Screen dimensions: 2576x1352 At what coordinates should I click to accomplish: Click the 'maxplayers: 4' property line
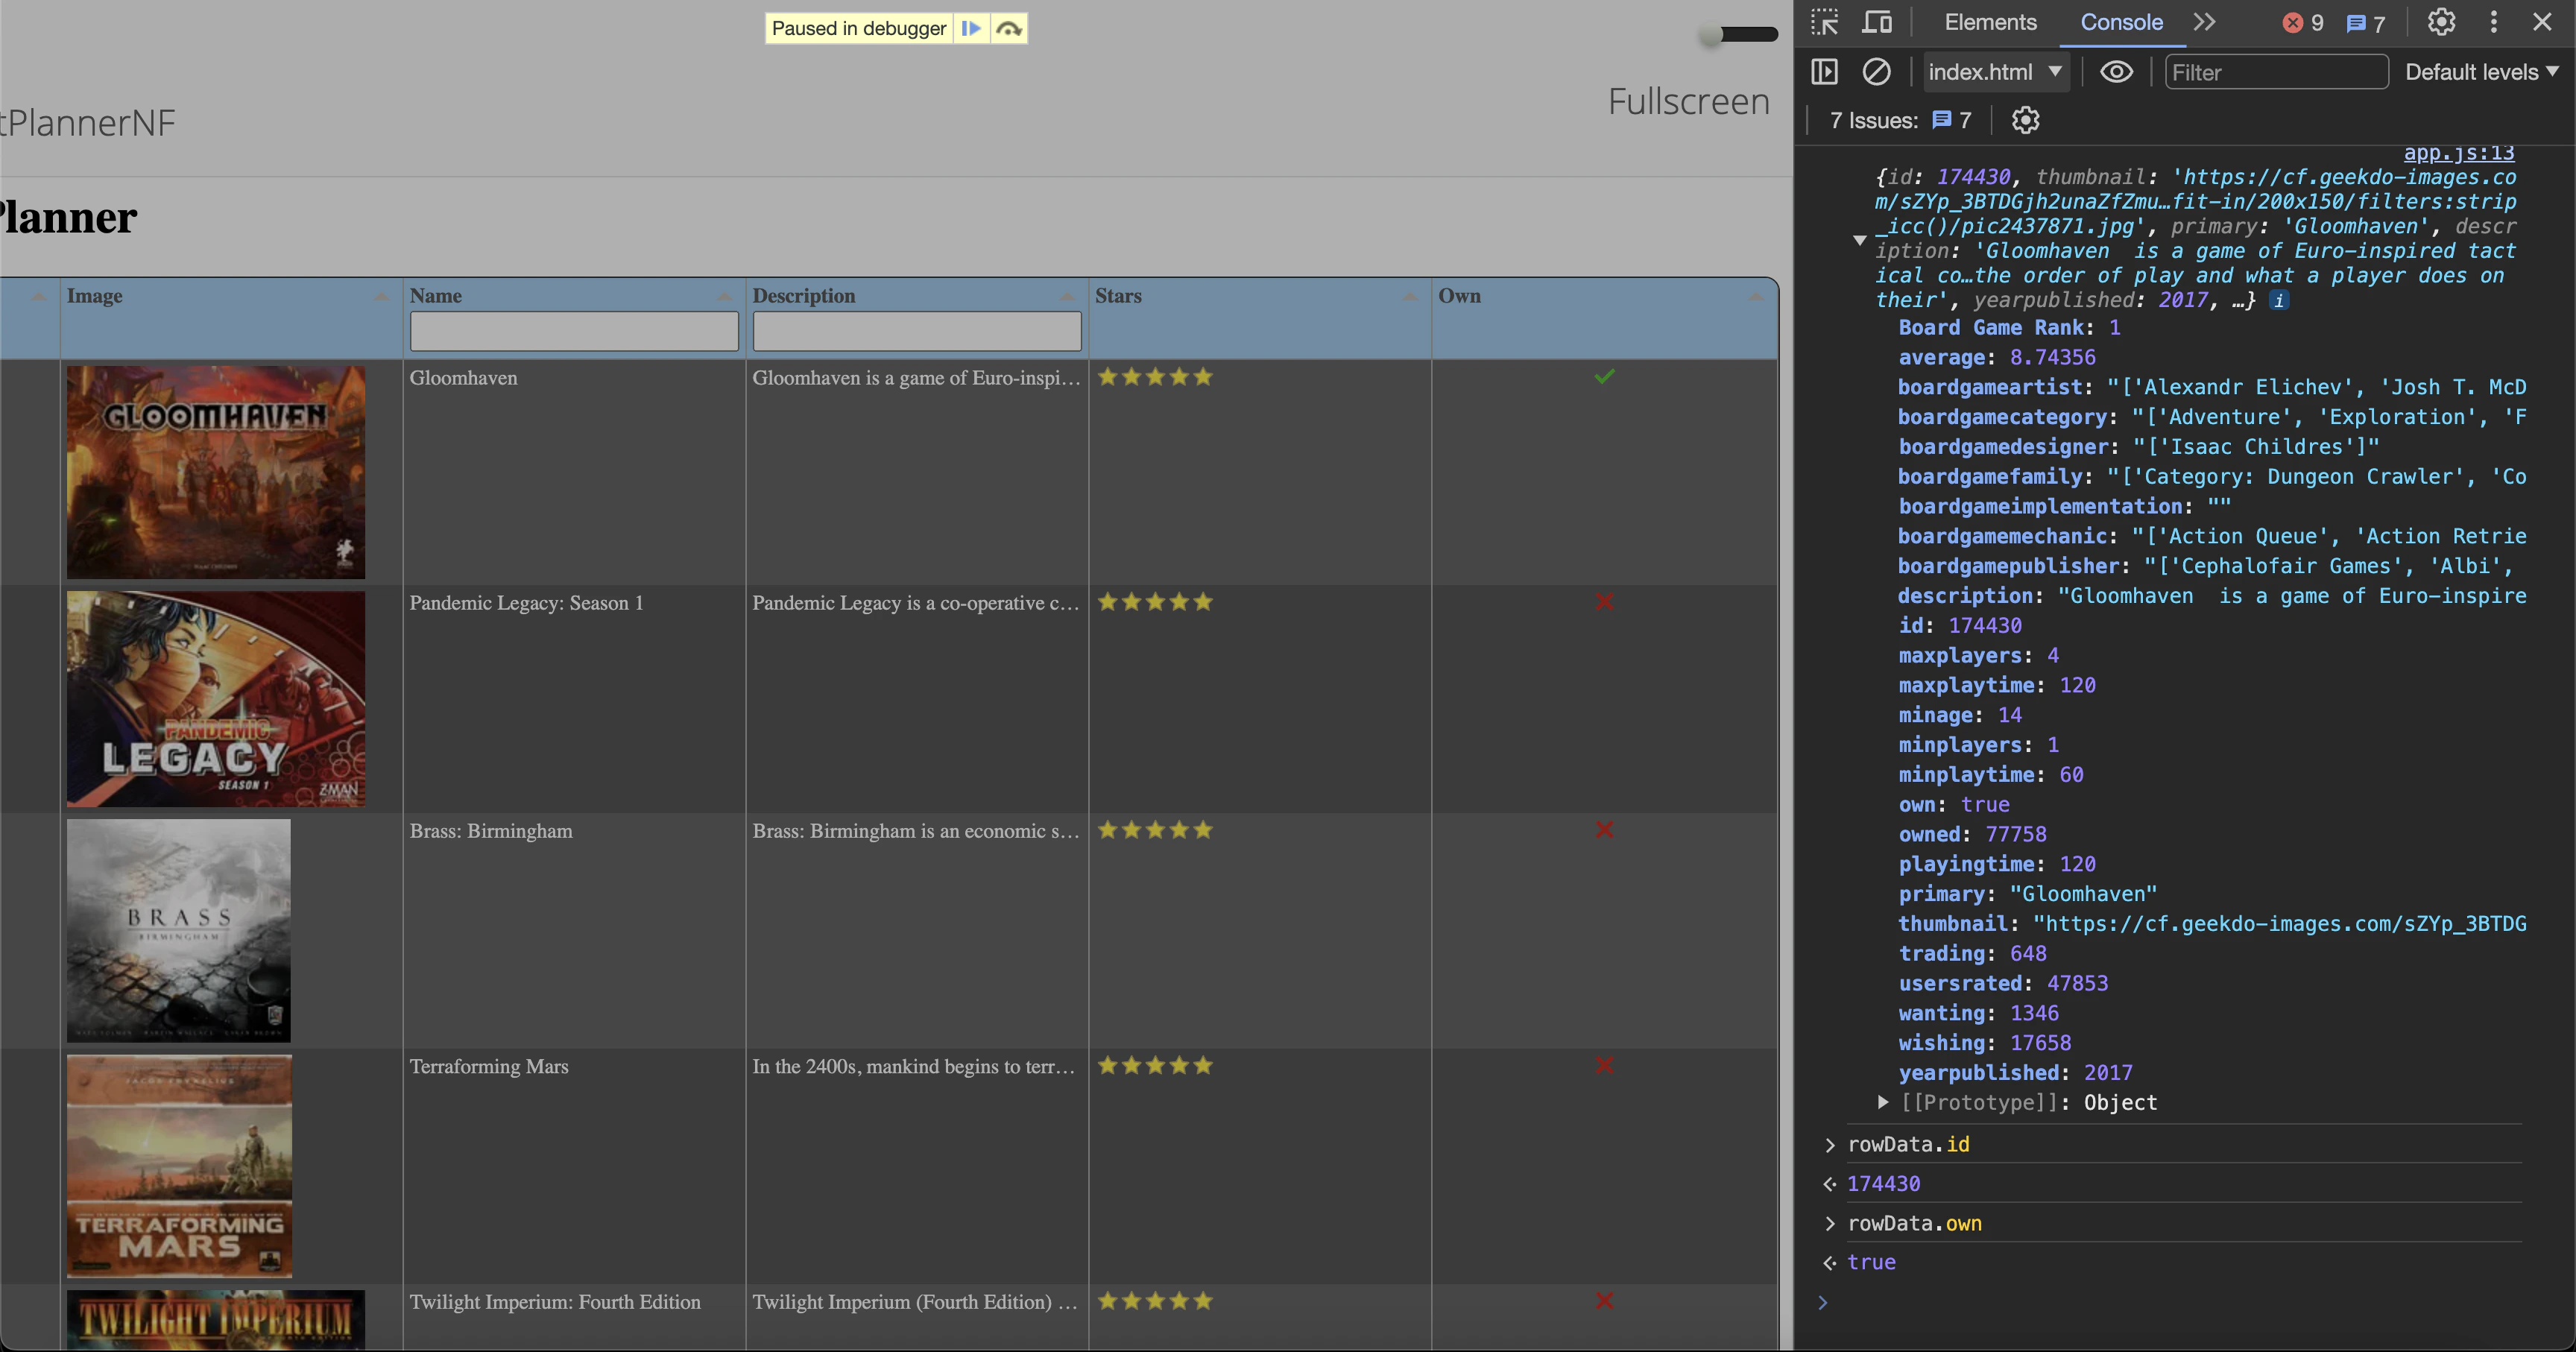[1978, 656]
